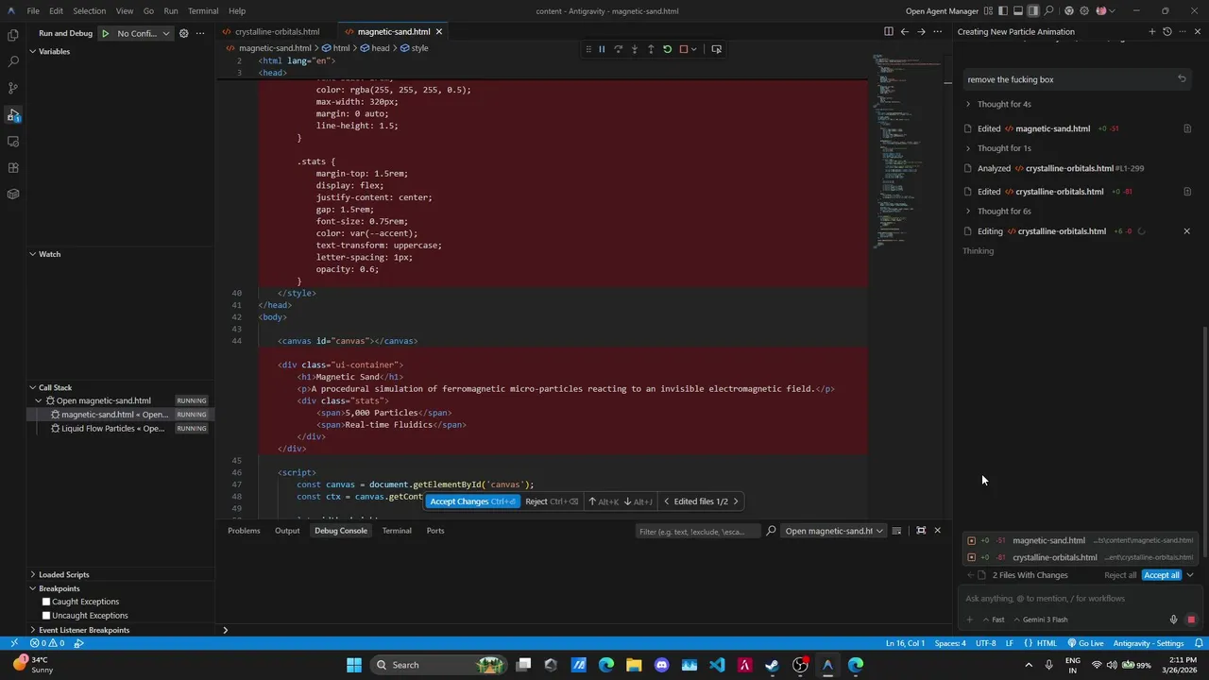Customize layout icon in title bar
Image resolution: width=1209 pixels, height=680 pixels.
[x=989, y=11]
